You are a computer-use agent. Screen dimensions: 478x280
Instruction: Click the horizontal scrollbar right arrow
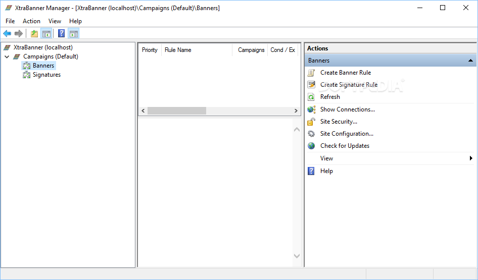pos(296,111)
